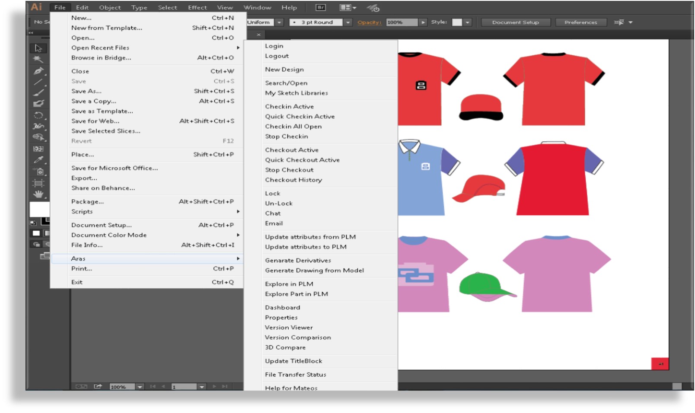695x413 pixels.
Task: Click the Document Setup button
Action: (515, 22)
